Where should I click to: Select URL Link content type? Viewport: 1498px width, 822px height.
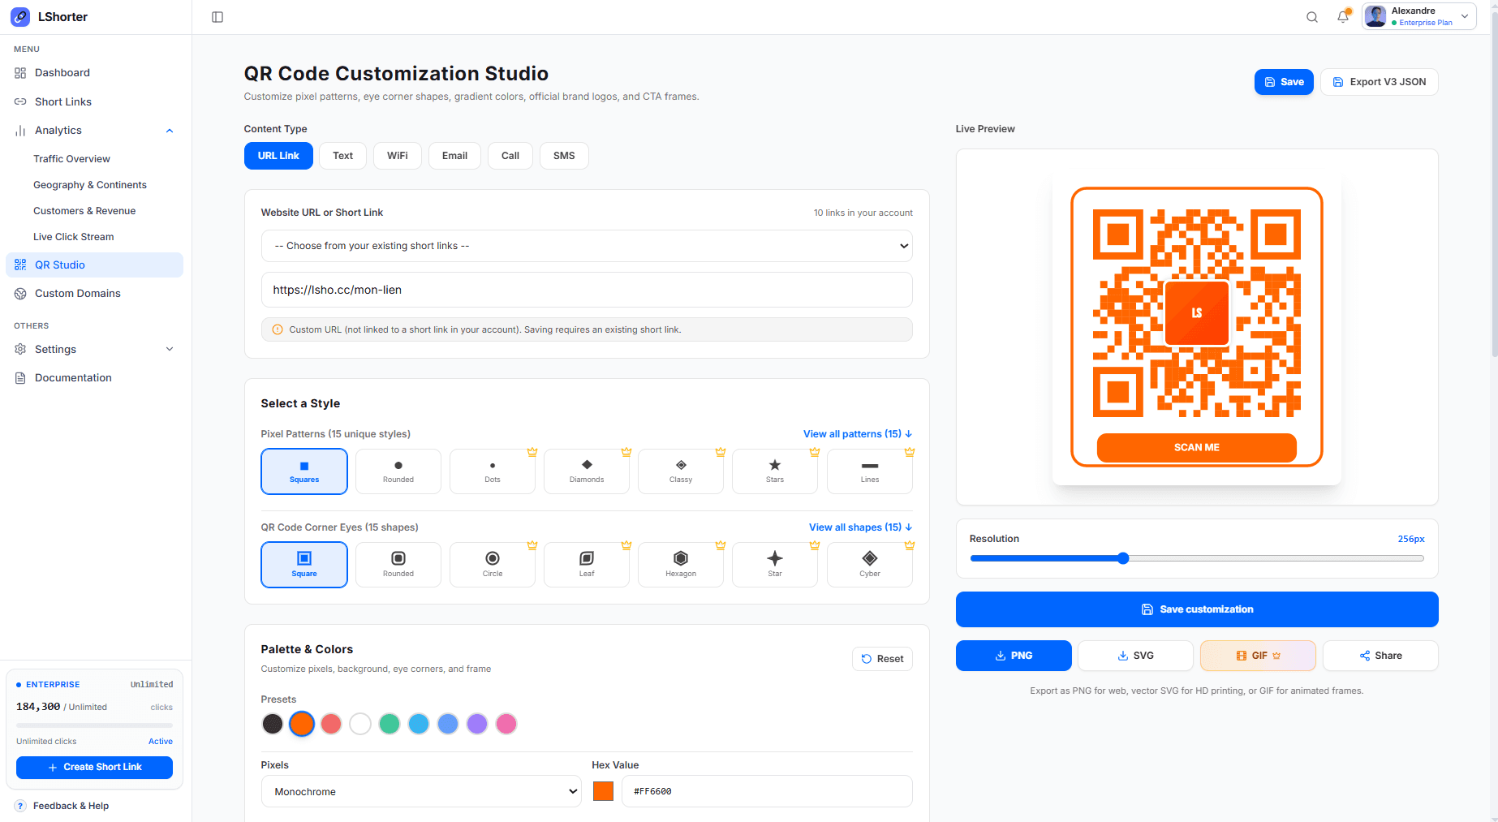pyautogui.click(x=278, y=156)
